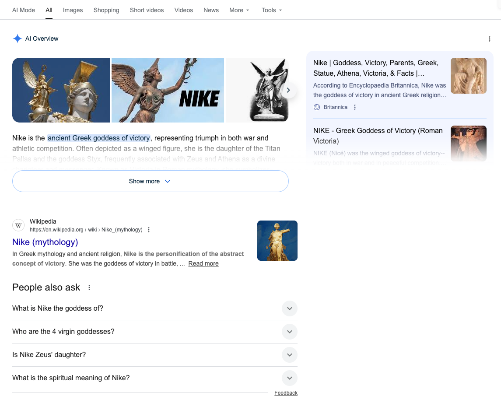This screenshot has height=403, width=501.
Task: Click the AI Overview sparkle icon
Action: click(17, 39)
